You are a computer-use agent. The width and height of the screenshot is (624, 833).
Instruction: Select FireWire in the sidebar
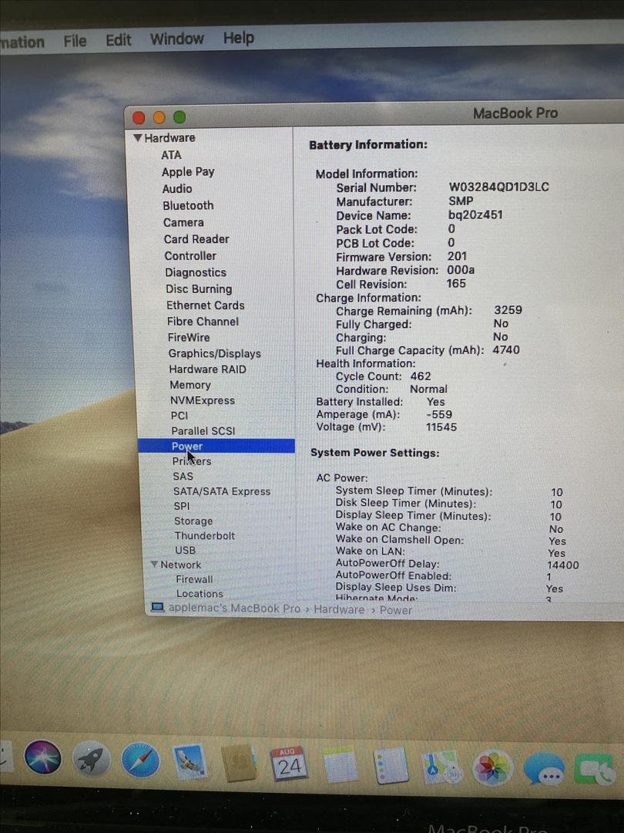(189, 337)
